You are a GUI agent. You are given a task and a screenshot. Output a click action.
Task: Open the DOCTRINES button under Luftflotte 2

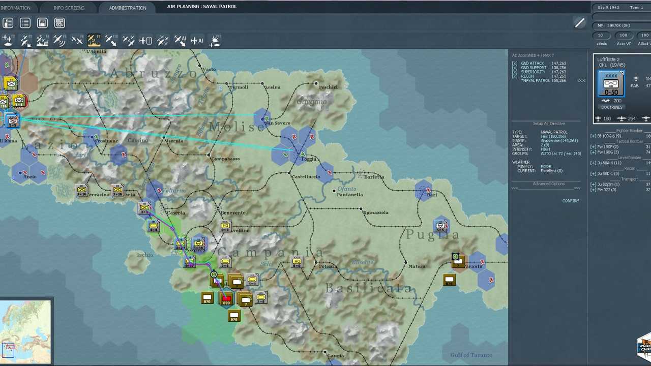[611, 107]
